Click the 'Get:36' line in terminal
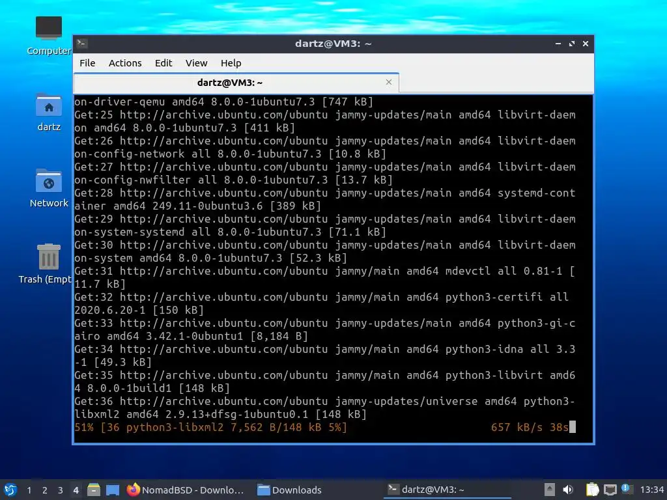The image size is (667, 500). tap(324, 408)
